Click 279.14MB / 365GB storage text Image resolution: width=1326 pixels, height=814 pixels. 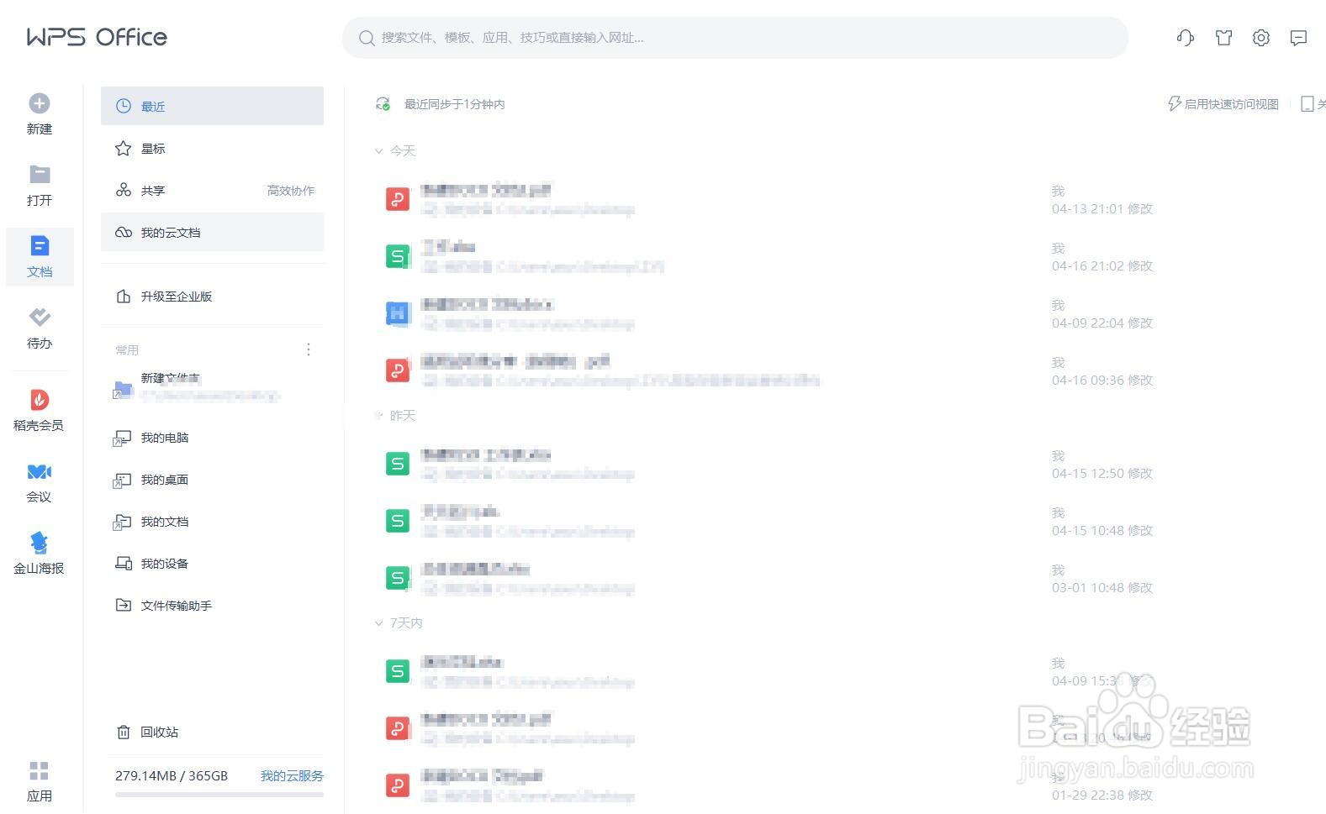(172, 775)
